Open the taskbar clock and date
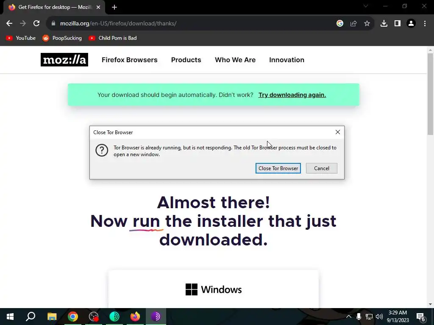434x325 pixels. pyautogui.click(x=398, y=317)
